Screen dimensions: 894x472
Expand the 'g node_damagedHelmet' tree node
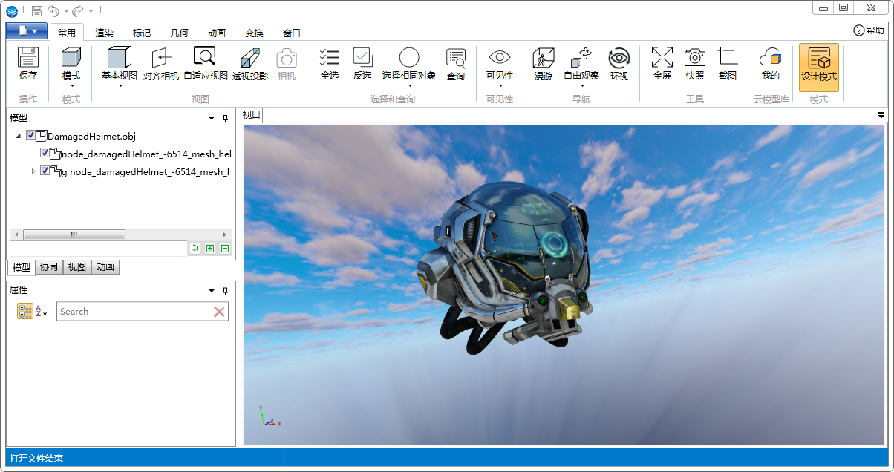pos(33,171)
